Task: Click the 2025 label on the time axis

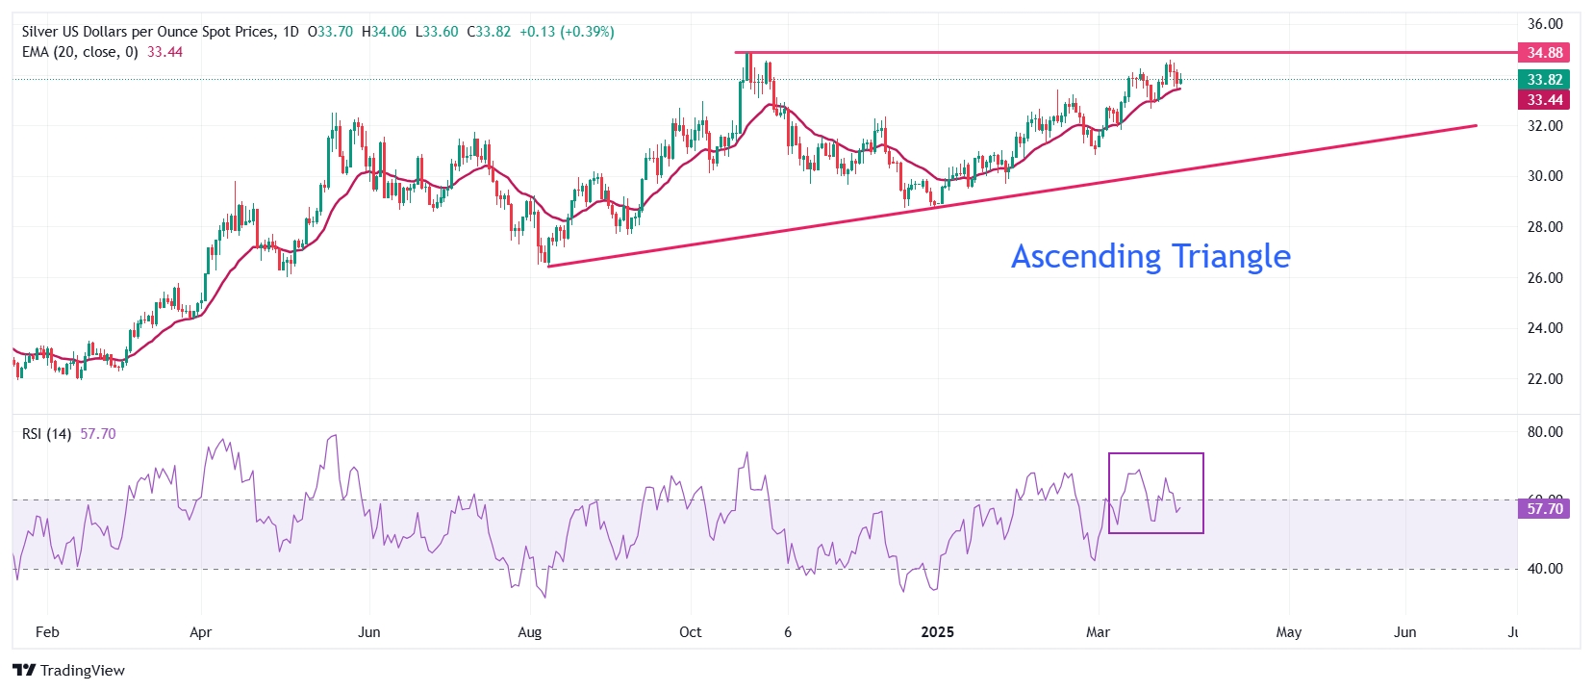Action: (937, 632)
